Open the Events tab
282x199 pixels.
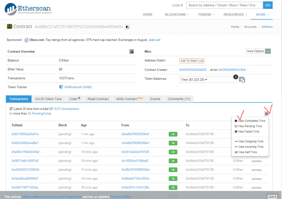[155, 99]
